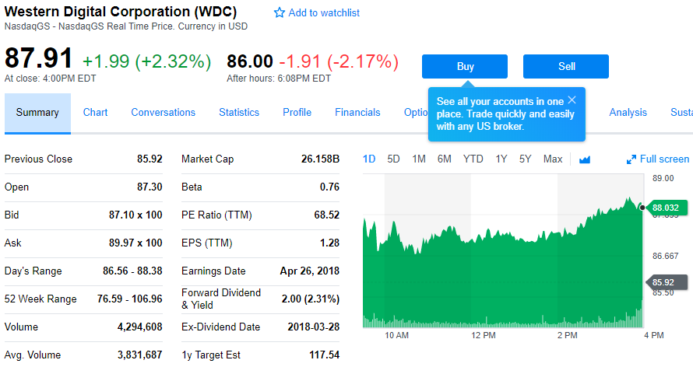This screenshot has height=367, width=693.
Task: Choose the 1Y chart range
Action: [x=501, y=159]
